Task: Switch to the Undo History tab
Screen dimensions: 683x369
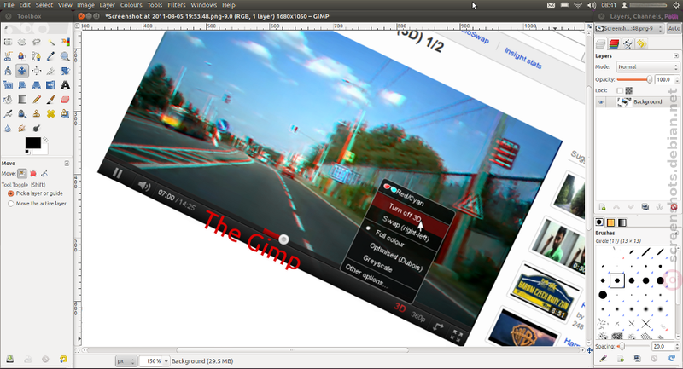Action: point(641,43)
